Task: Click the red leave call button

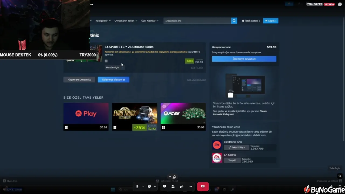Action: pyautogui.click(x=203, y=186)
